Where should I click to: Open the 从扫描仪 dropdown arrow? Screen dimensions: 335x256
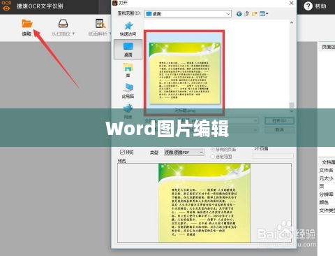coord(73,34)
